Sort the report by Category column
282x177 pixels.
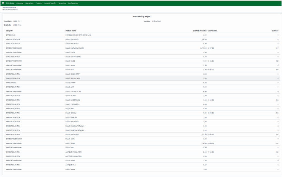pos(9,31)
